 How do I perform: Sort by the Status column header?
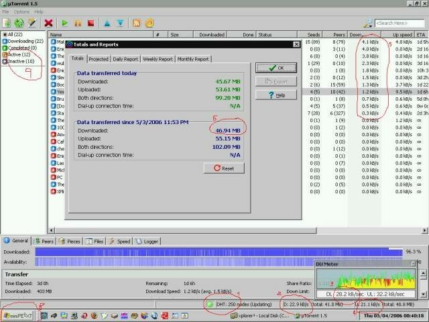[x=277, y=35]
